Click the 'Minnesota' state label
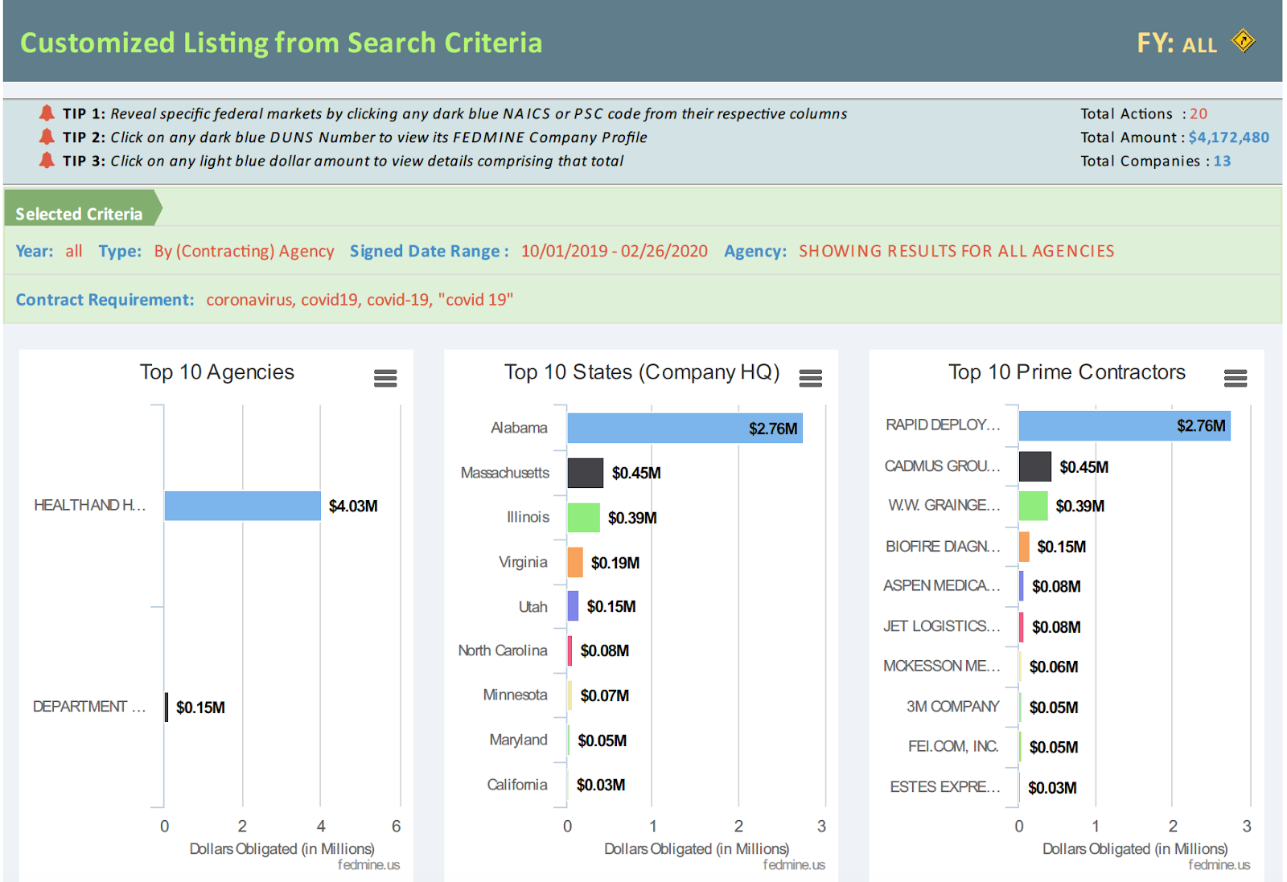This screenshot has width=1287, height=882. click(515, 695)
